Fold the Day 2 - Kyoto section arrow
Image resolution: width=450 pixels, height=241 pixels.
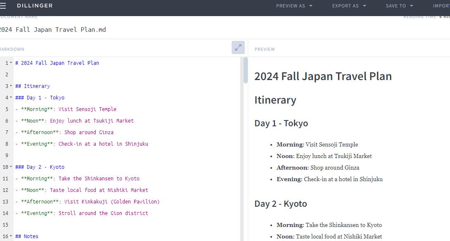(x=11, y=167)
